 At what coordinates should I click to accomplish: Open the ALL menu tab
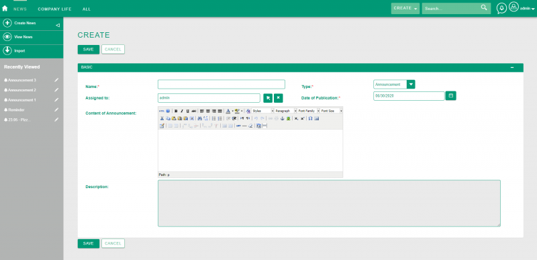point(87,9)
